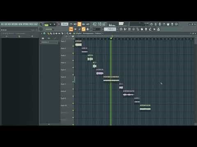
Task: Click the green playhead marker on ruler
Action: [x=111, y=38]
